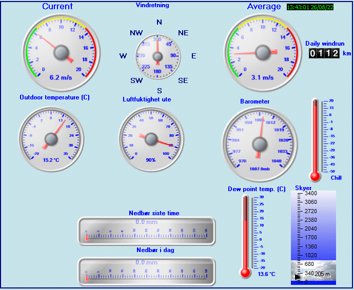Click the Luftfuktighet ute humidity gauge

(151, 138)
